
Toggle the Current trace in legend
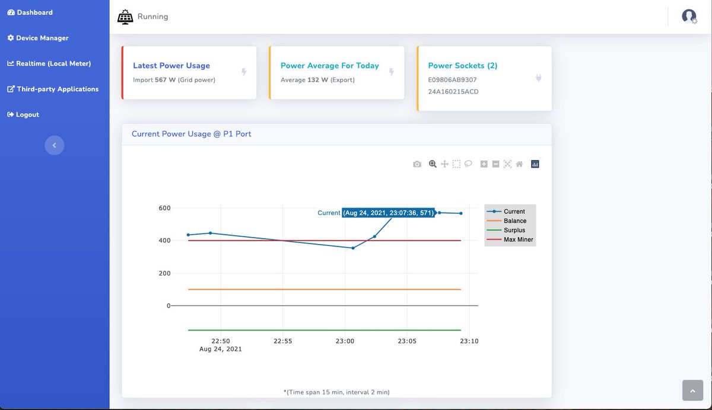pyautogui.click(x=510, y=212)
